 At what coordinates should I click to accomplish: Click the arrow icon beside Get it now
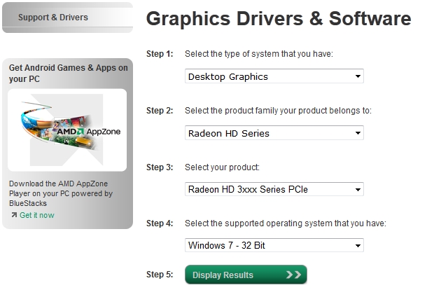14,215
